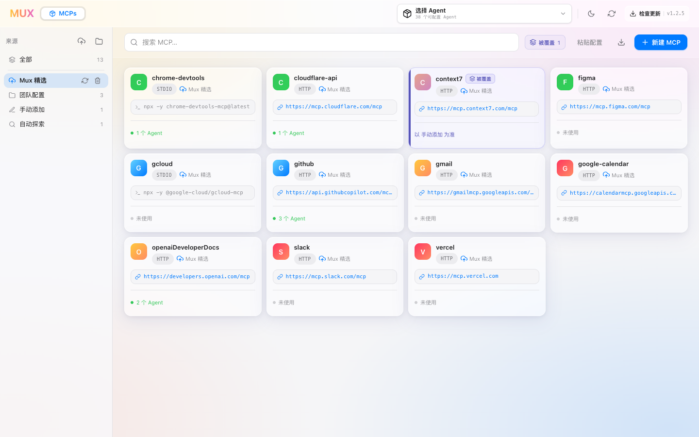
Task: Click the openaiDeveloperDocs card icon
Action: point(139,252)
